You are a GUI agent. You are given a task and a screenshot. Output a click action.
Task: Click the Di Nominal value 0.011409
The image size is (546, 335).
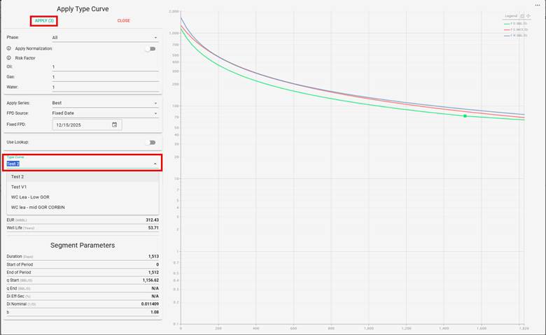pos(150,304)
